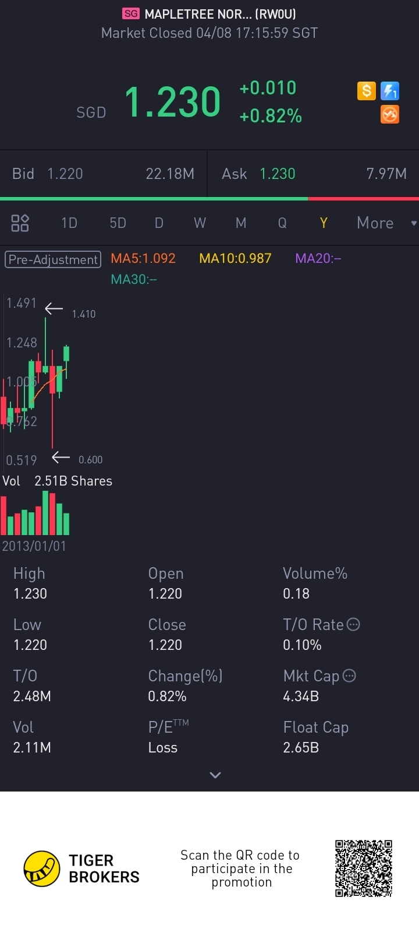Tap the pink SG market badge
Image resolution: width=419 pixels, height=946 pixels.
coord(132,13)
